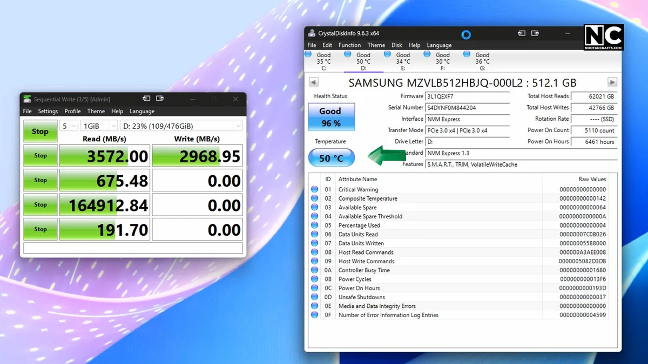This screenshot has height=364, width=648.
Task: Open CrystalDiskMark Theme menu
Action: [96, 111]
